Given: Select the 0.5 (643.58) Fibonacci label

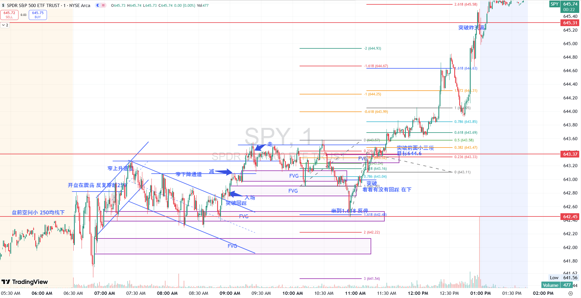Looking at the screenshot, I should point(464,140).
